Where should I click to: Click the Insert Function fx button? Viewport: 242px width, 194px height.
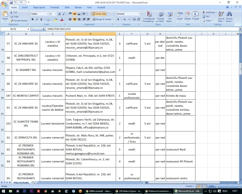tap(44, 29)
